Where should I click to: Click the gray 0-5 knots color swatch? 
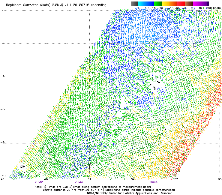coord(134,4)
